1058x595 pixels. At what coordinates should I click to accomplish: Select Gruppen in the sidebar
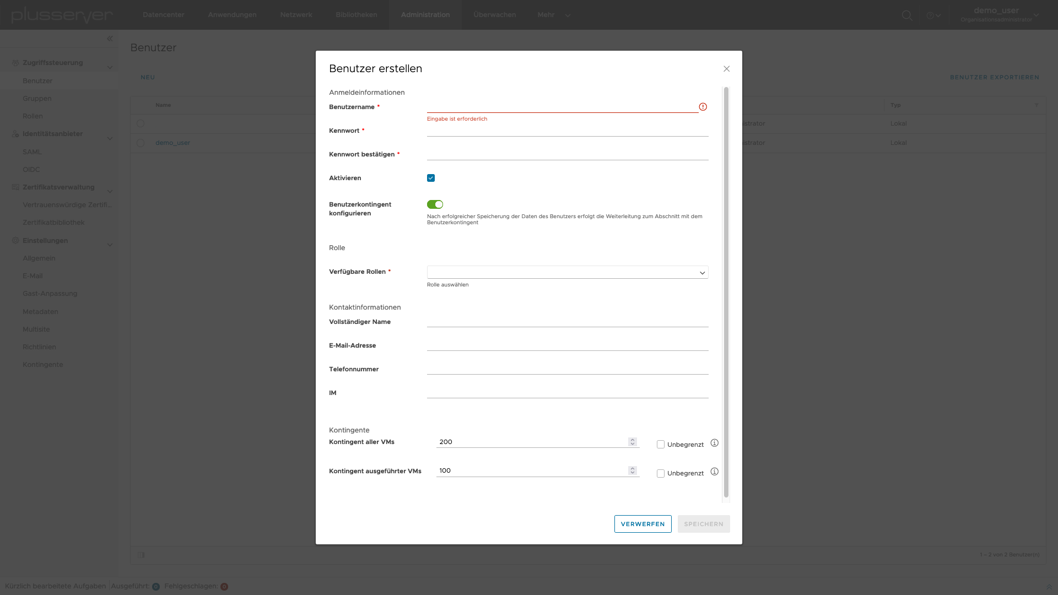click(x=37, y=99)
